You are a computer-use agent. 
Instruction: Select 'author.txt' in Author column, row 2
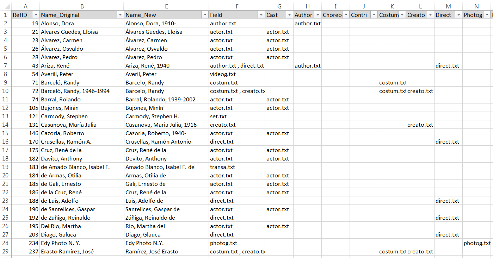(x=307, y=23)
